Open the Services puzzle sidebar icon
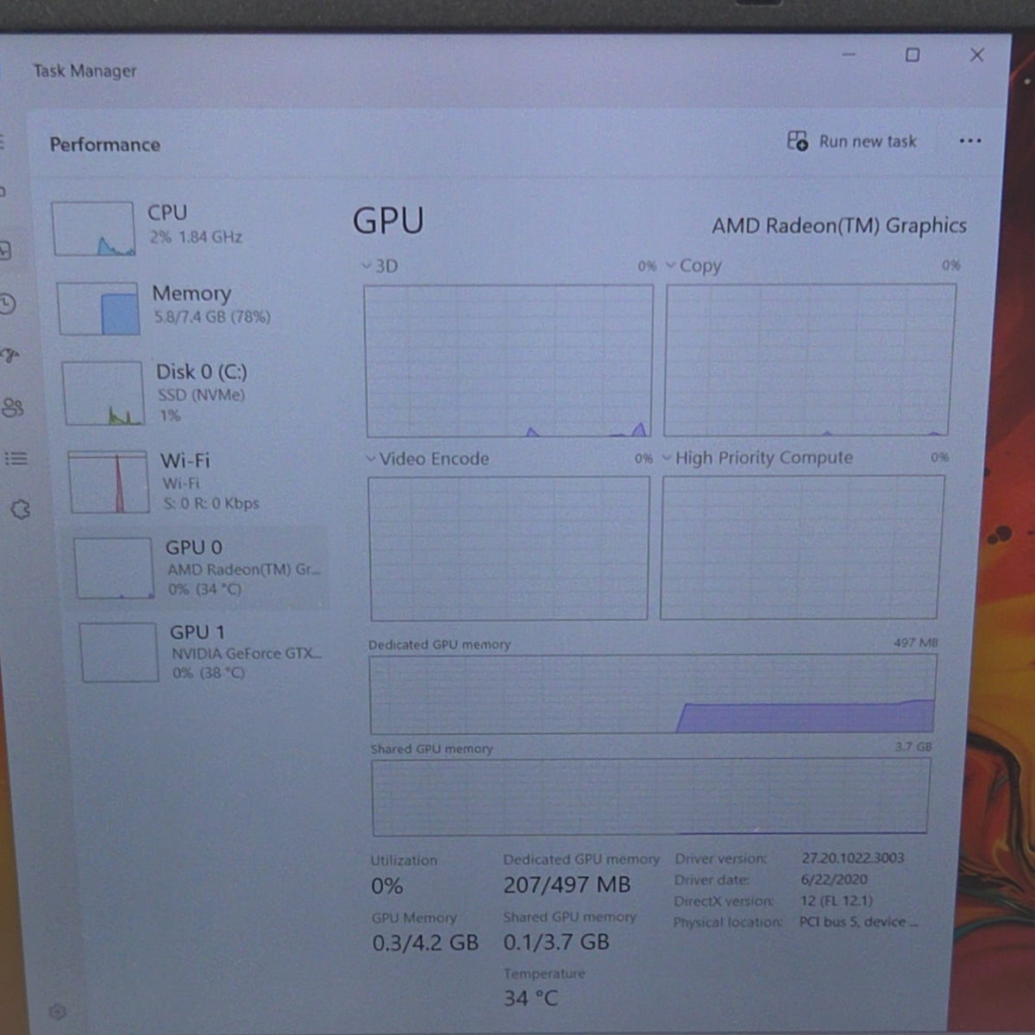 [x=20, y=510]
